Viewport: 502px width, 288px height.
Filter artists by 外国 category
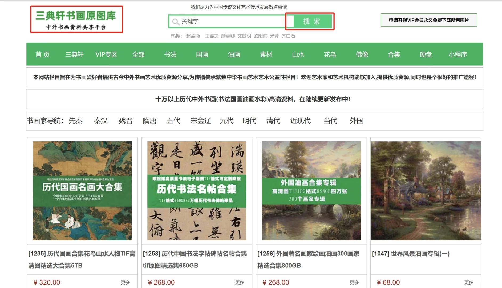(357, 121)
